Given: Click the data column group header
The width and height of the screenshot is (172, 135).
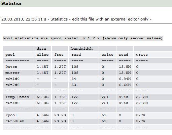Looking at the screenshot, I should click(x=41, y=49).
